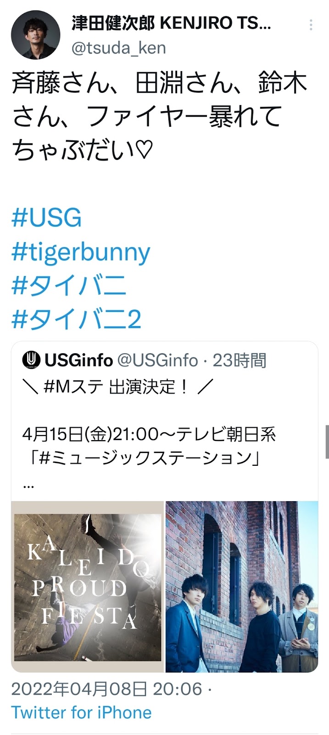Open Kenjiro Tsuda's profile avatar
Screen dimensions: 329x735
pyautogui.click(x=35, y=35)
